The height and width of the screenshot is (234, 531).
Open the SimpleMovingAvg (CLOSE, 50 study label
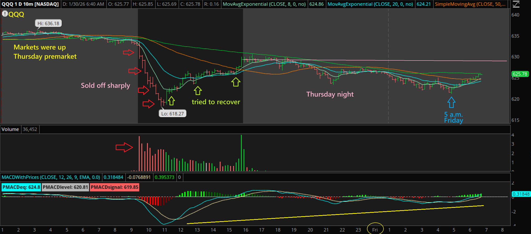[x=470, y=4]
